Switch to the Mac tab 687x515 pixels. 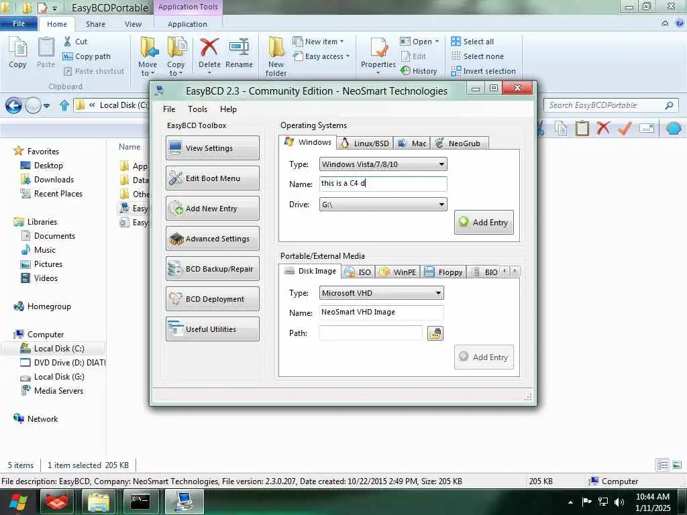[412, 144]
